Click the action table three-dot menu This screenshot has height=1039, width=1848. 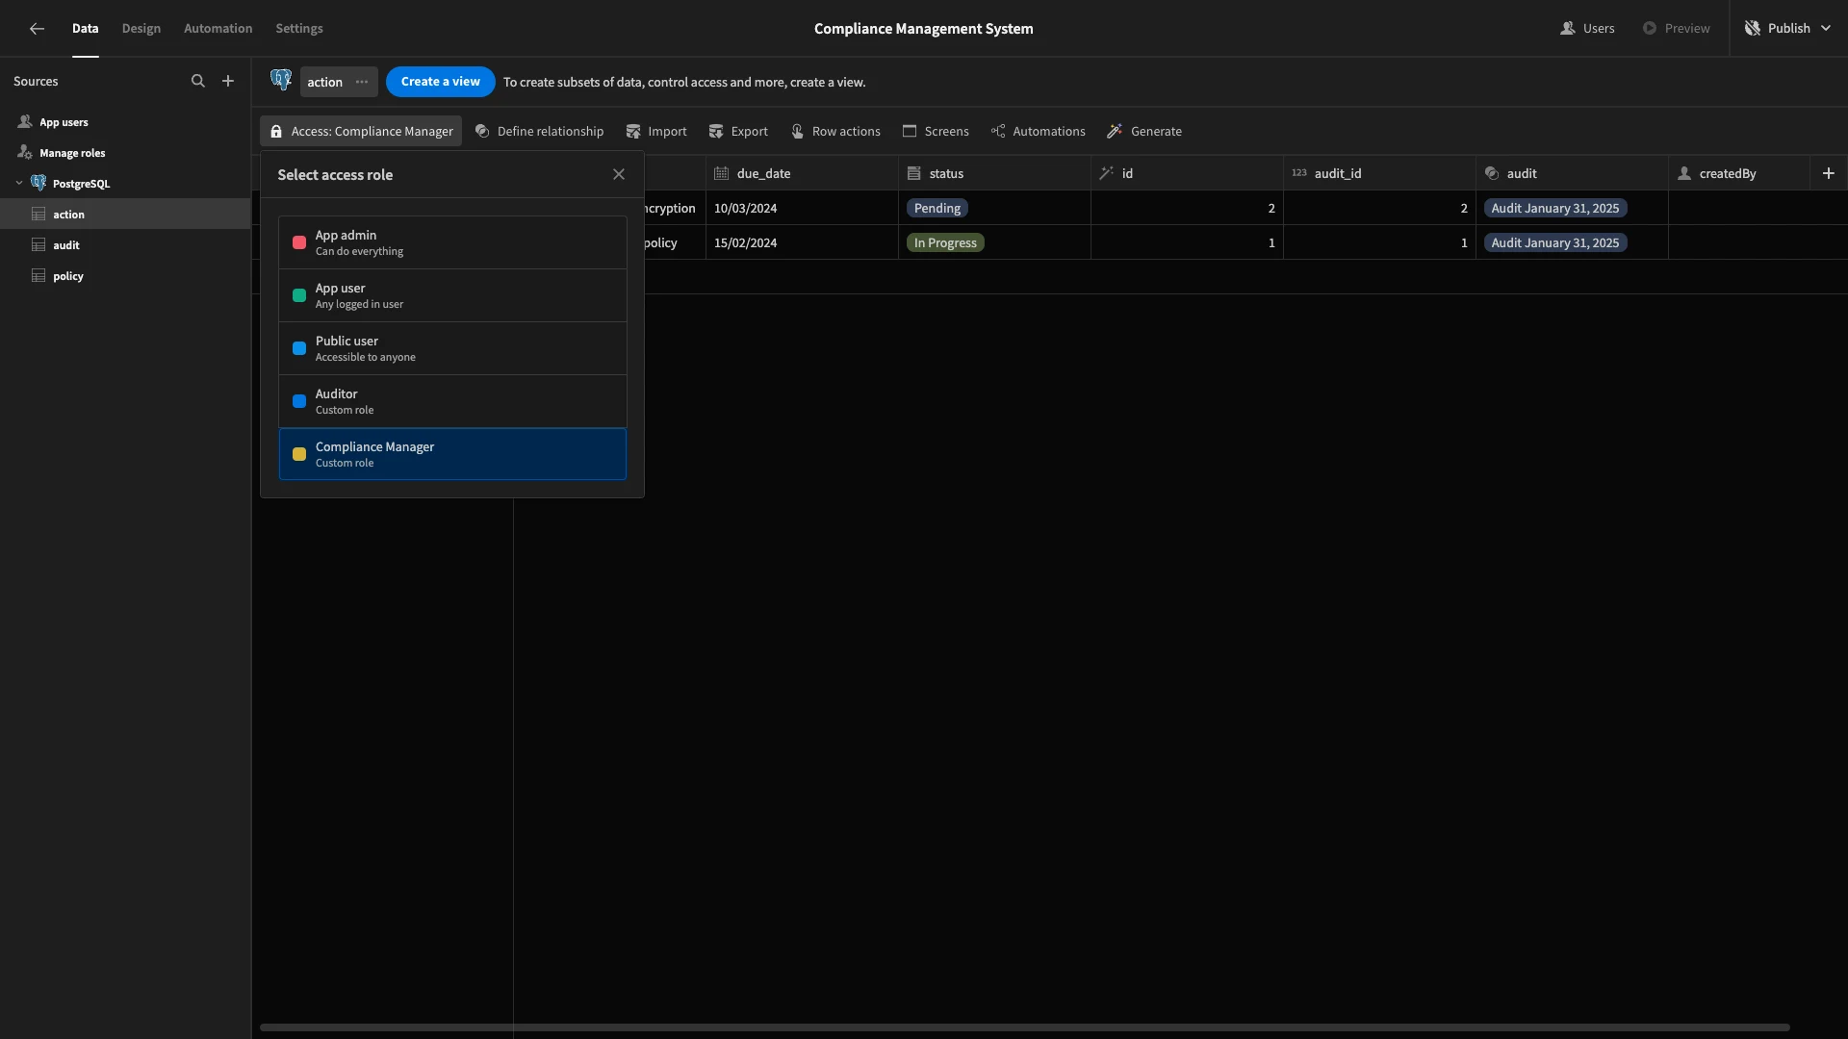(x=362, y=82)
